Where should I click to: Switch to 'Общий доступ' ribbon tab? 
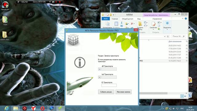(127, 19)
